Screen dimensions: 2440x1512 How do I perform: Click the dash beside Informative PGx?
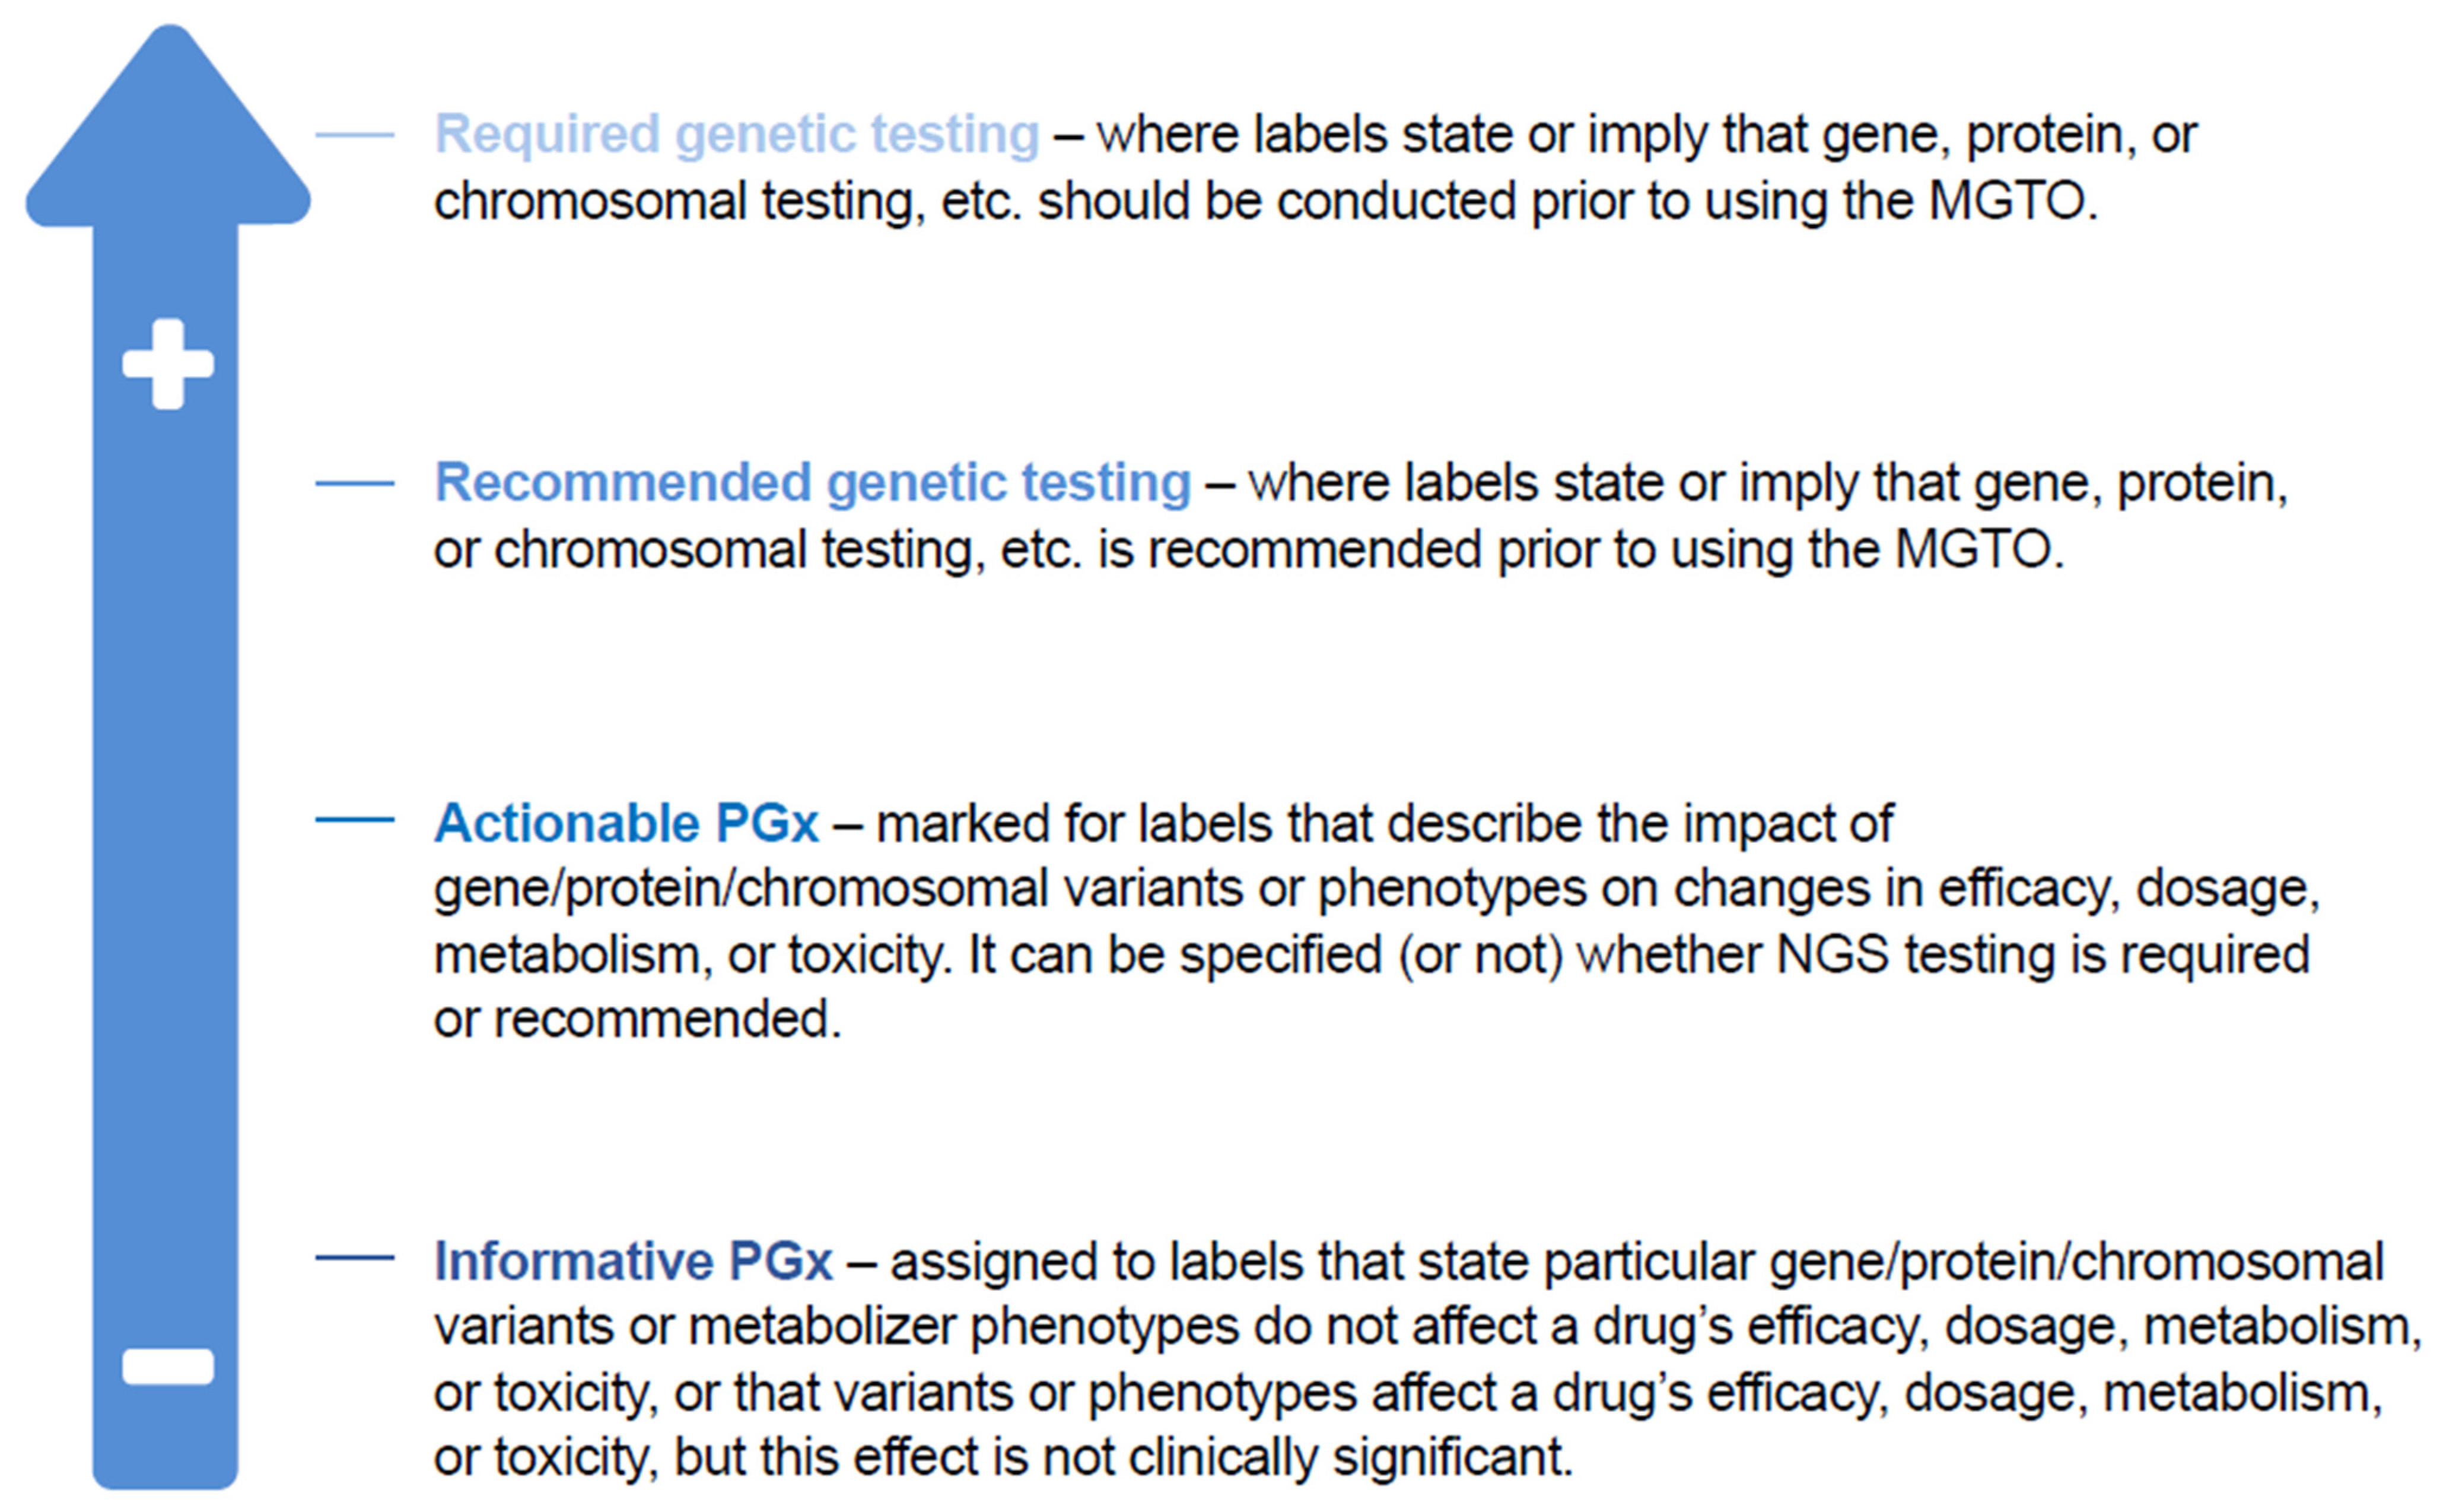coord(355,1257)
